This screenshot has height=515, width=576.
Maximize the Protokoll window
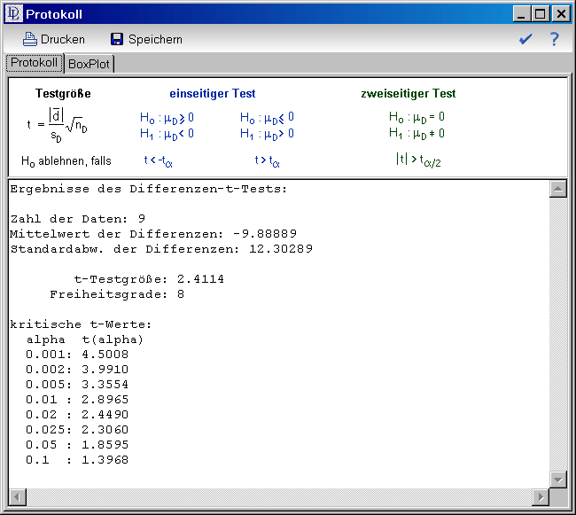point(541,14)
